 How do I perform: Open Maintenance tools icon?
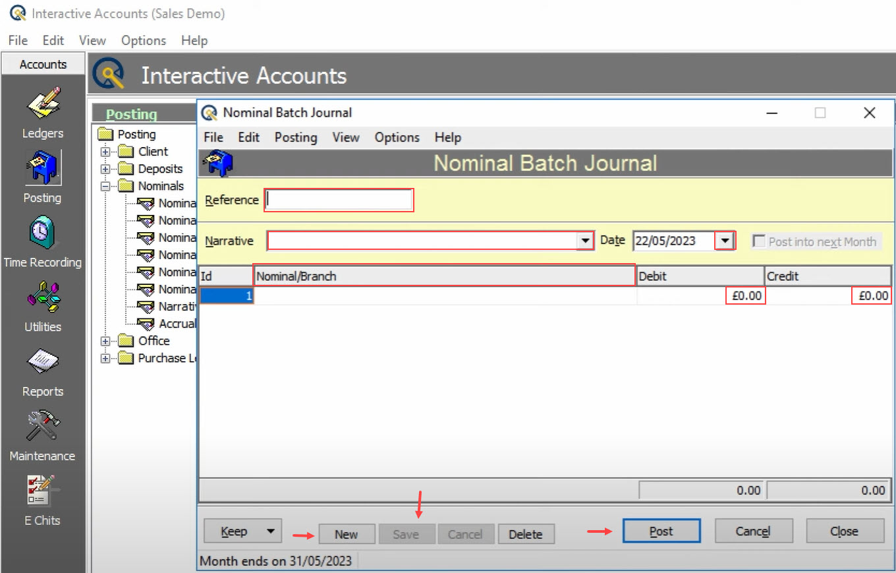point(43,426)
